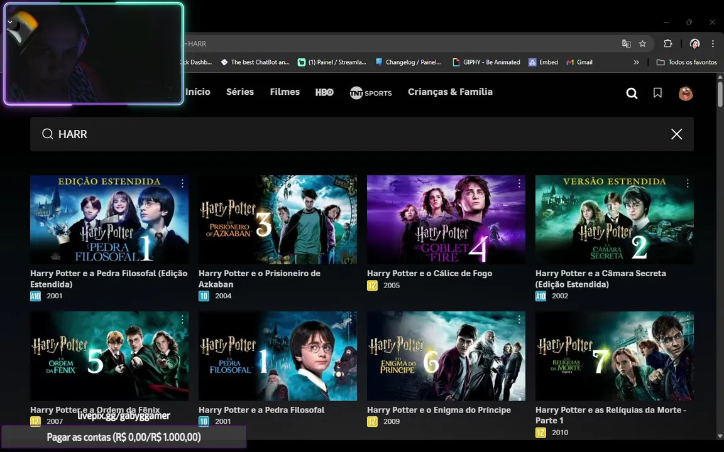Viewport: 724px width, 452px height.
Task: Go to Início tab
Action: point(197,92)
